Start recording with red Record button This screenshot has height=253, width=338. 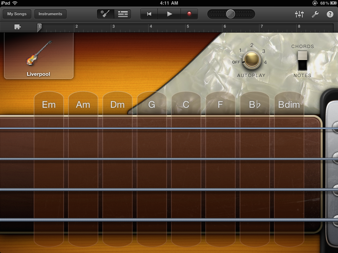[x=189, y=14]
